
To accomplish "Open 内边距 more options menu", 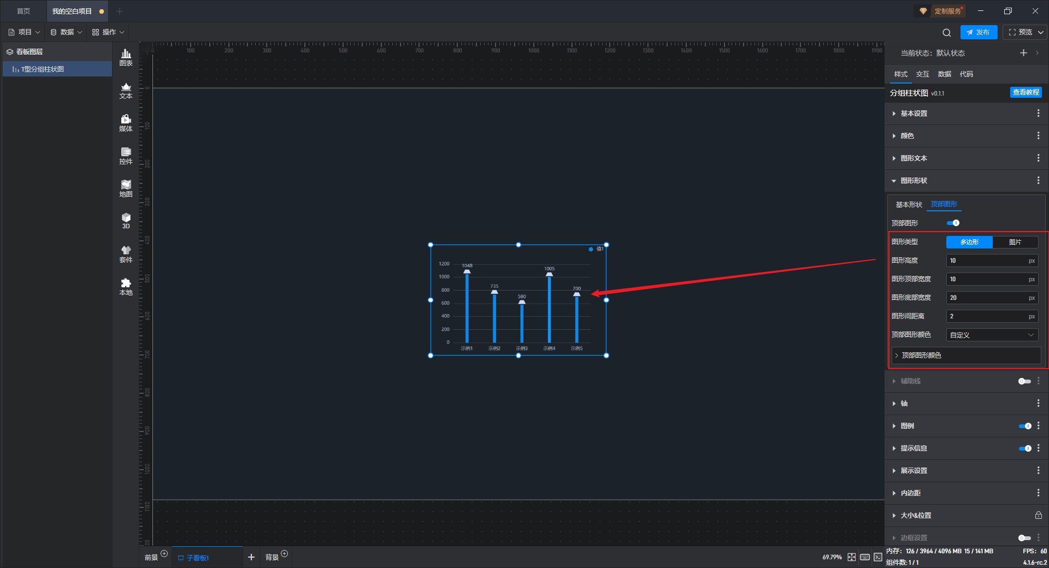I will (1038, 493).
